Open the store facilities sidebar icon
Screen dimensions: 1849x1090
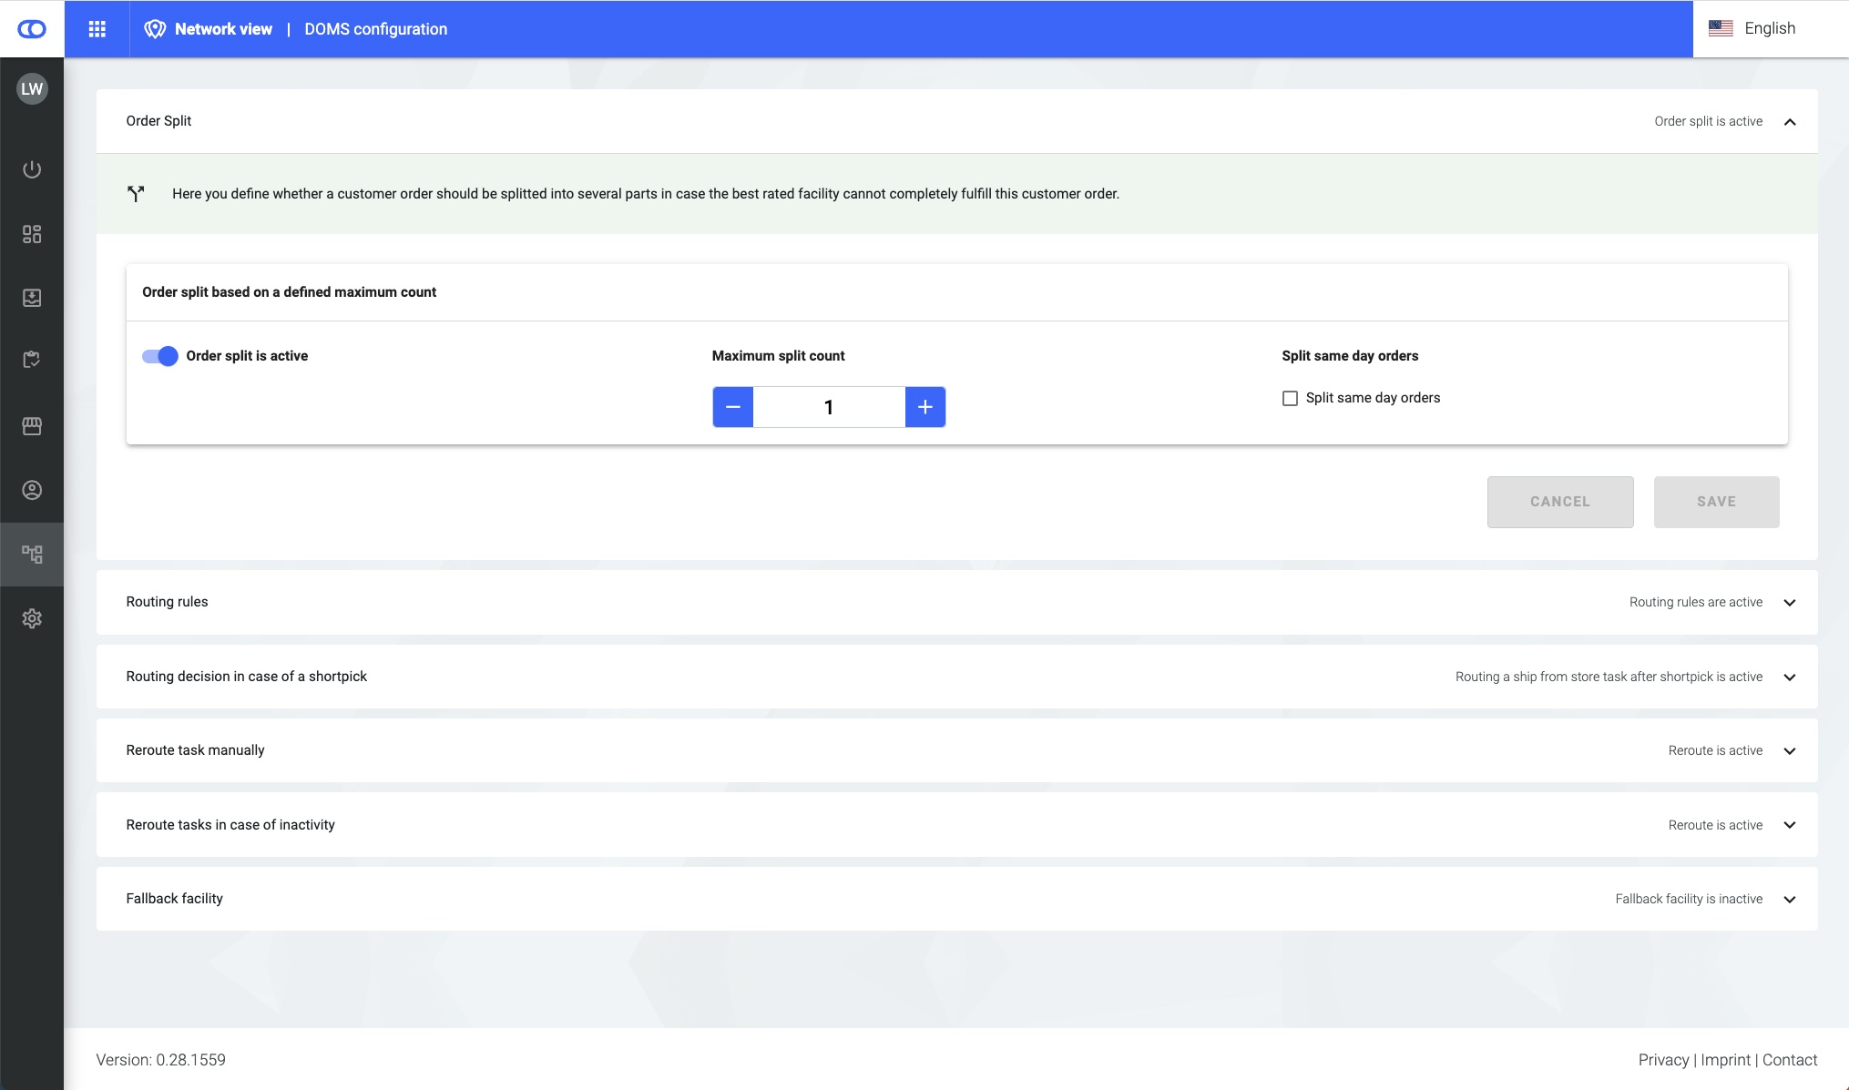pyautogui.click(x=32, y=425)
